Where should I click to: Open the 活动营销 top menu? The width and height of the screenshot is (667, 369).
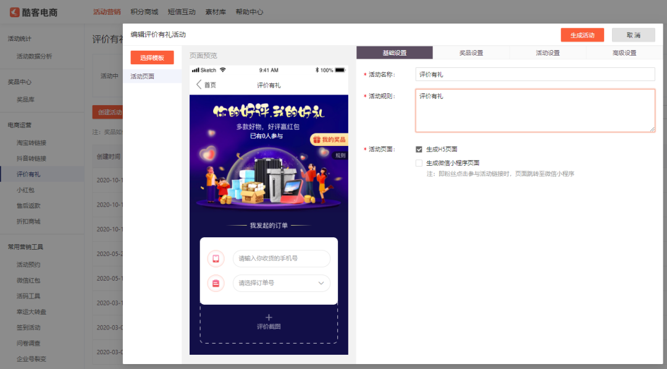[x=107, y=12]
